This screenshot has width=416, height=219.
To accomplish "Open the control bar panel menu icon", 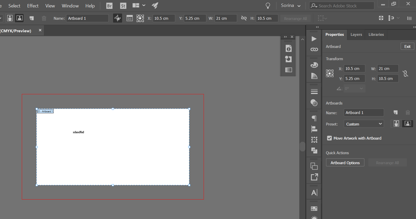I will 409,18.
